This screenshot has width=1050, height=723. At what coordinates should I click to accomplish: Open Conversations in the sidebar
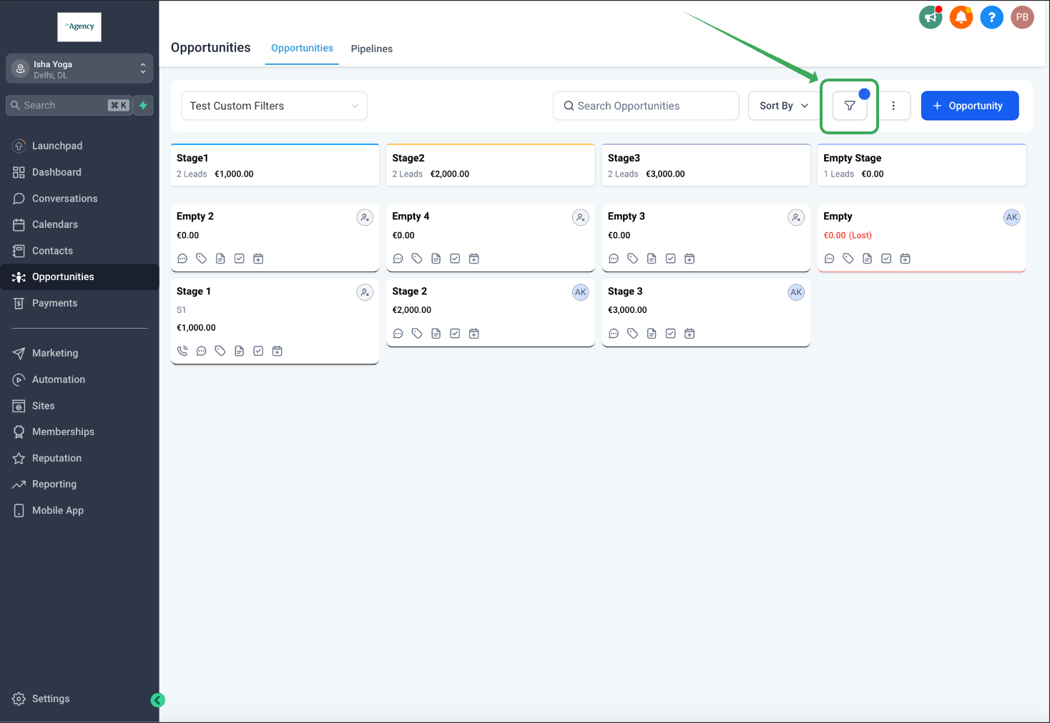(64, 199)
